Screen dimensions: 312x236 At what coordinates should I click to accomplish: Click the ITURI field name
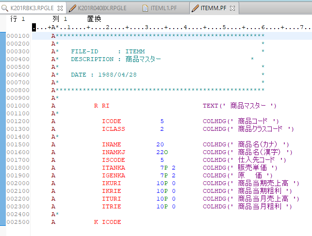pyautogui.click(x=112, y=199)
